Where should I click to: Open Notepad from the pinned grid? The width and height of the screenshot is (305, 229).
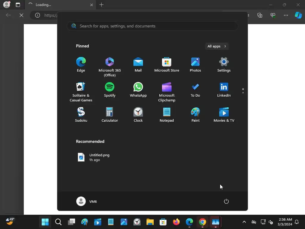click(x=167, y=115)
